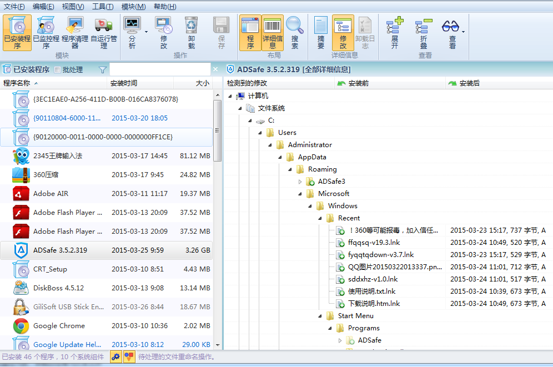Select the Start Menu folder node
The height and width of the screenshot is (367, 553).
355,316
